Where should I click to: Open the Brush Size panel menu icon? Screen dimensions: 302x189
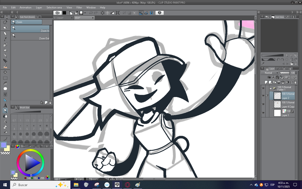click(x=12, y=107)
